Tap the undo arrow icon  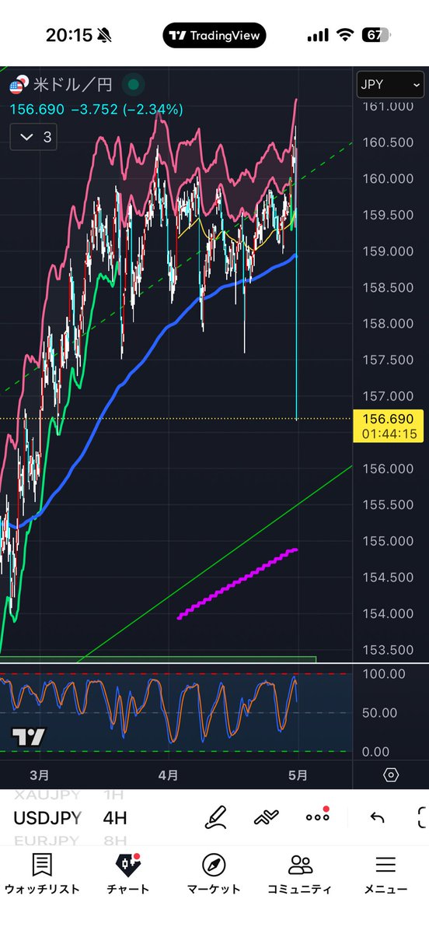[x=377, y=817]
